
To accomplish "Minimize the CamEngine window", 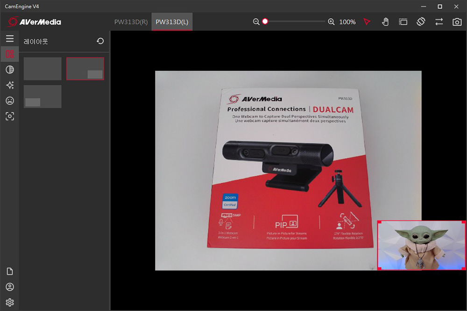I will point(424,6).
